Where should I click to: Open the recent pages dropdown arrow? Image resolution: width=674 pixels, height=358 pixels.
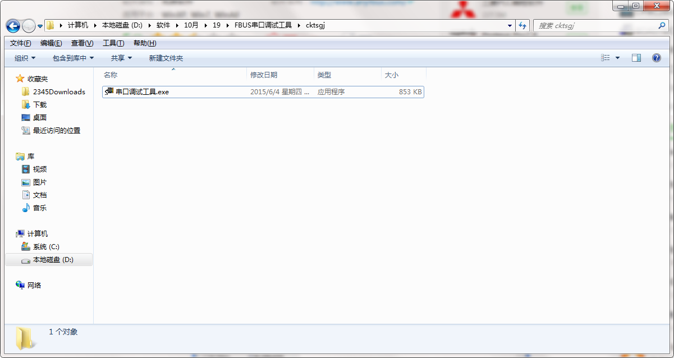tap(40, 26)
